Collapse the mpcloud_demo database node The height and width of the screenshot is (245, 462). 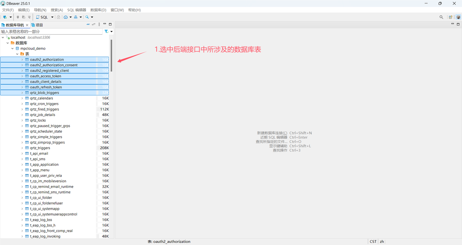point(12,48)
